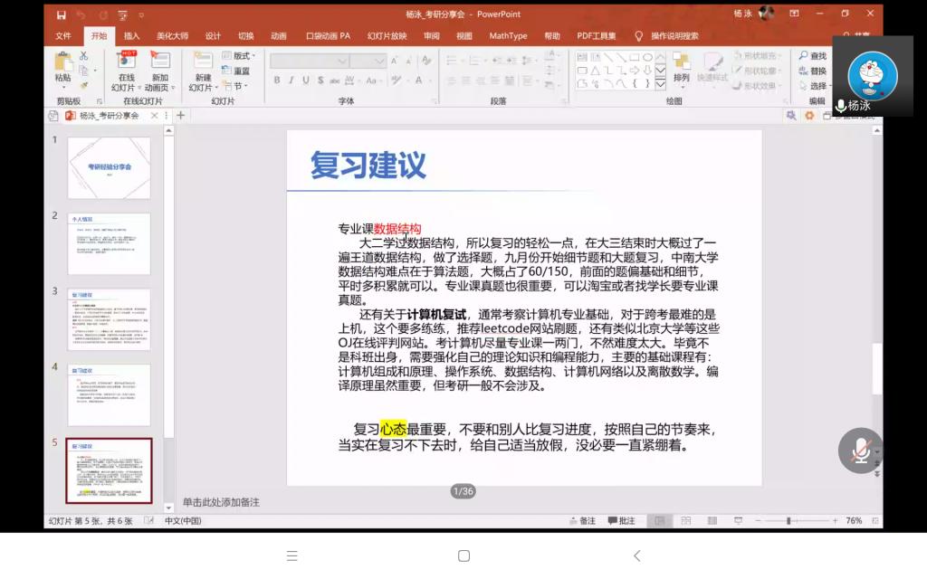
Task: Adjust the zoom slider in status bar
Action: click(x=788, y=521)
